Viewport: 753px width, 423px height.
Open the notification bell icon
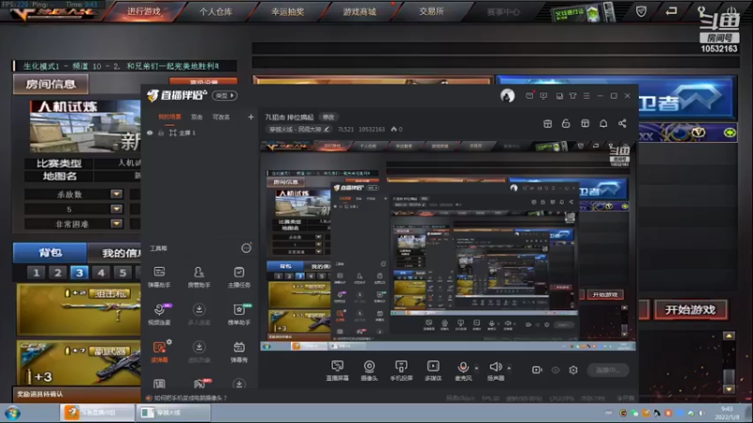(x=603, y=124)
